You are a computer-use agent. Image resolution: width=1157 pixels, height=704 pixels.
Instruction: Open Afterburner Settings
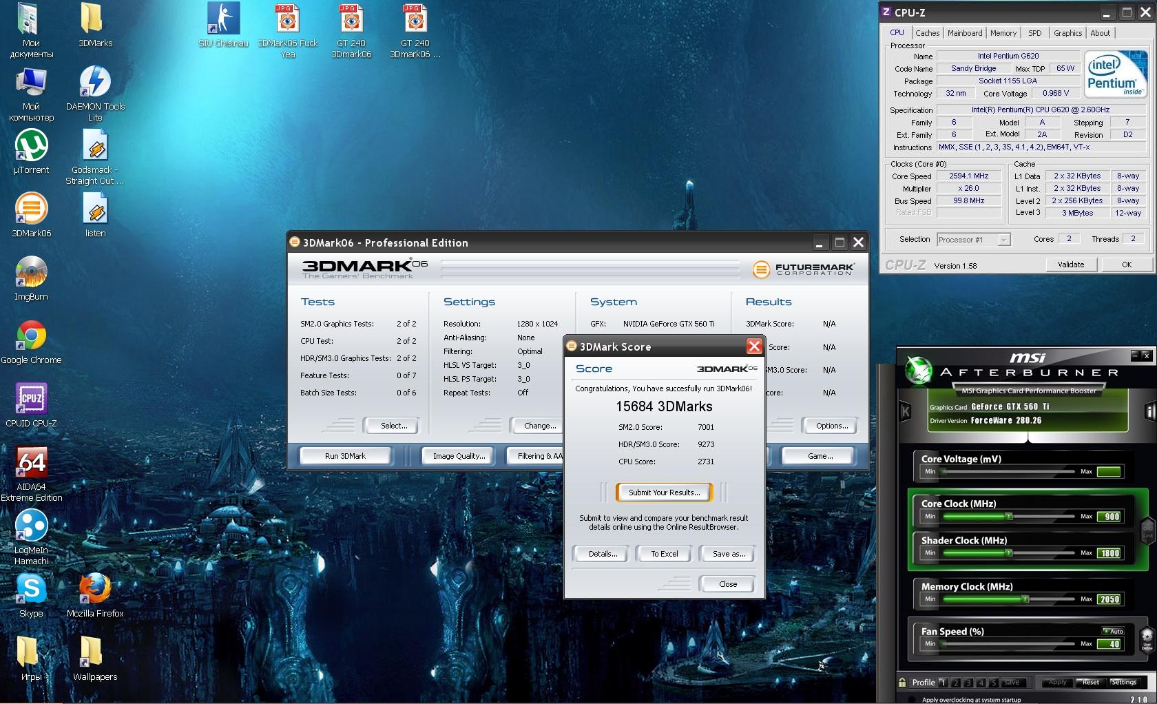pyautogui.click(x=1123, y=683)
